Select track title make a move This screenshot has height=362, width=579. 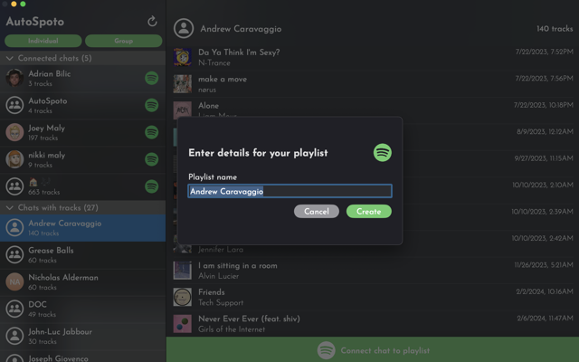(x=223, y=79)
